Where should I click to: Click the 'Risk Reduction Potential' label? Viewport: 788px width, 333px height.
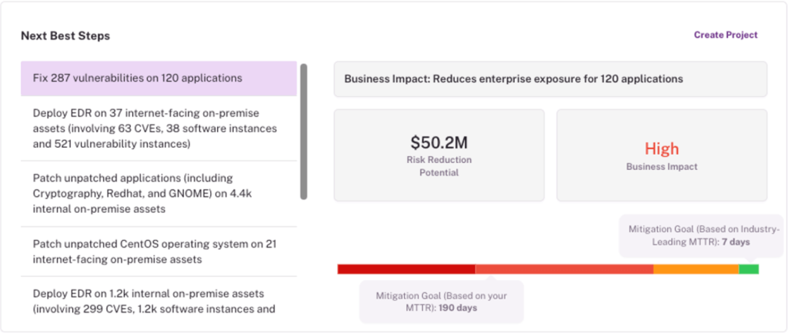pos(439,166)
